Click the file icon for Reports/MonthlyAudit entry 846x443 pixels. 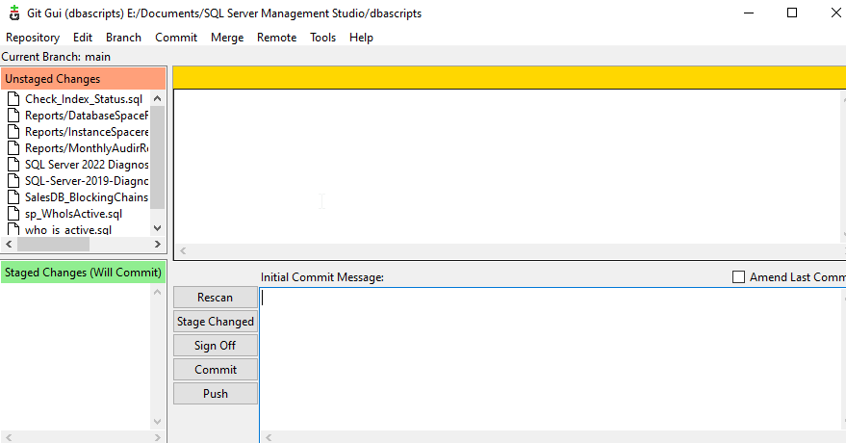coord(13,148)
